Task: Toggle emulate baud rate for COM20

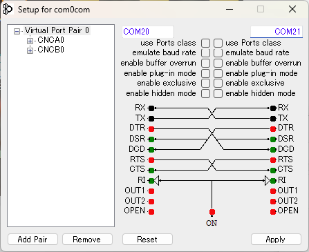Action: point(205,53)
